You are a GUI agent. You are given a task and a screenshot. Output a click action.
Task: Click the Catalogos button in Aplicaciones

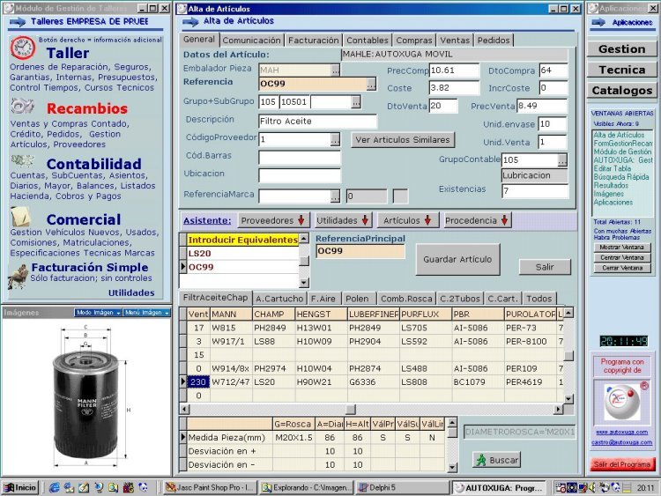pyautogui.click(x=622, y=90)
